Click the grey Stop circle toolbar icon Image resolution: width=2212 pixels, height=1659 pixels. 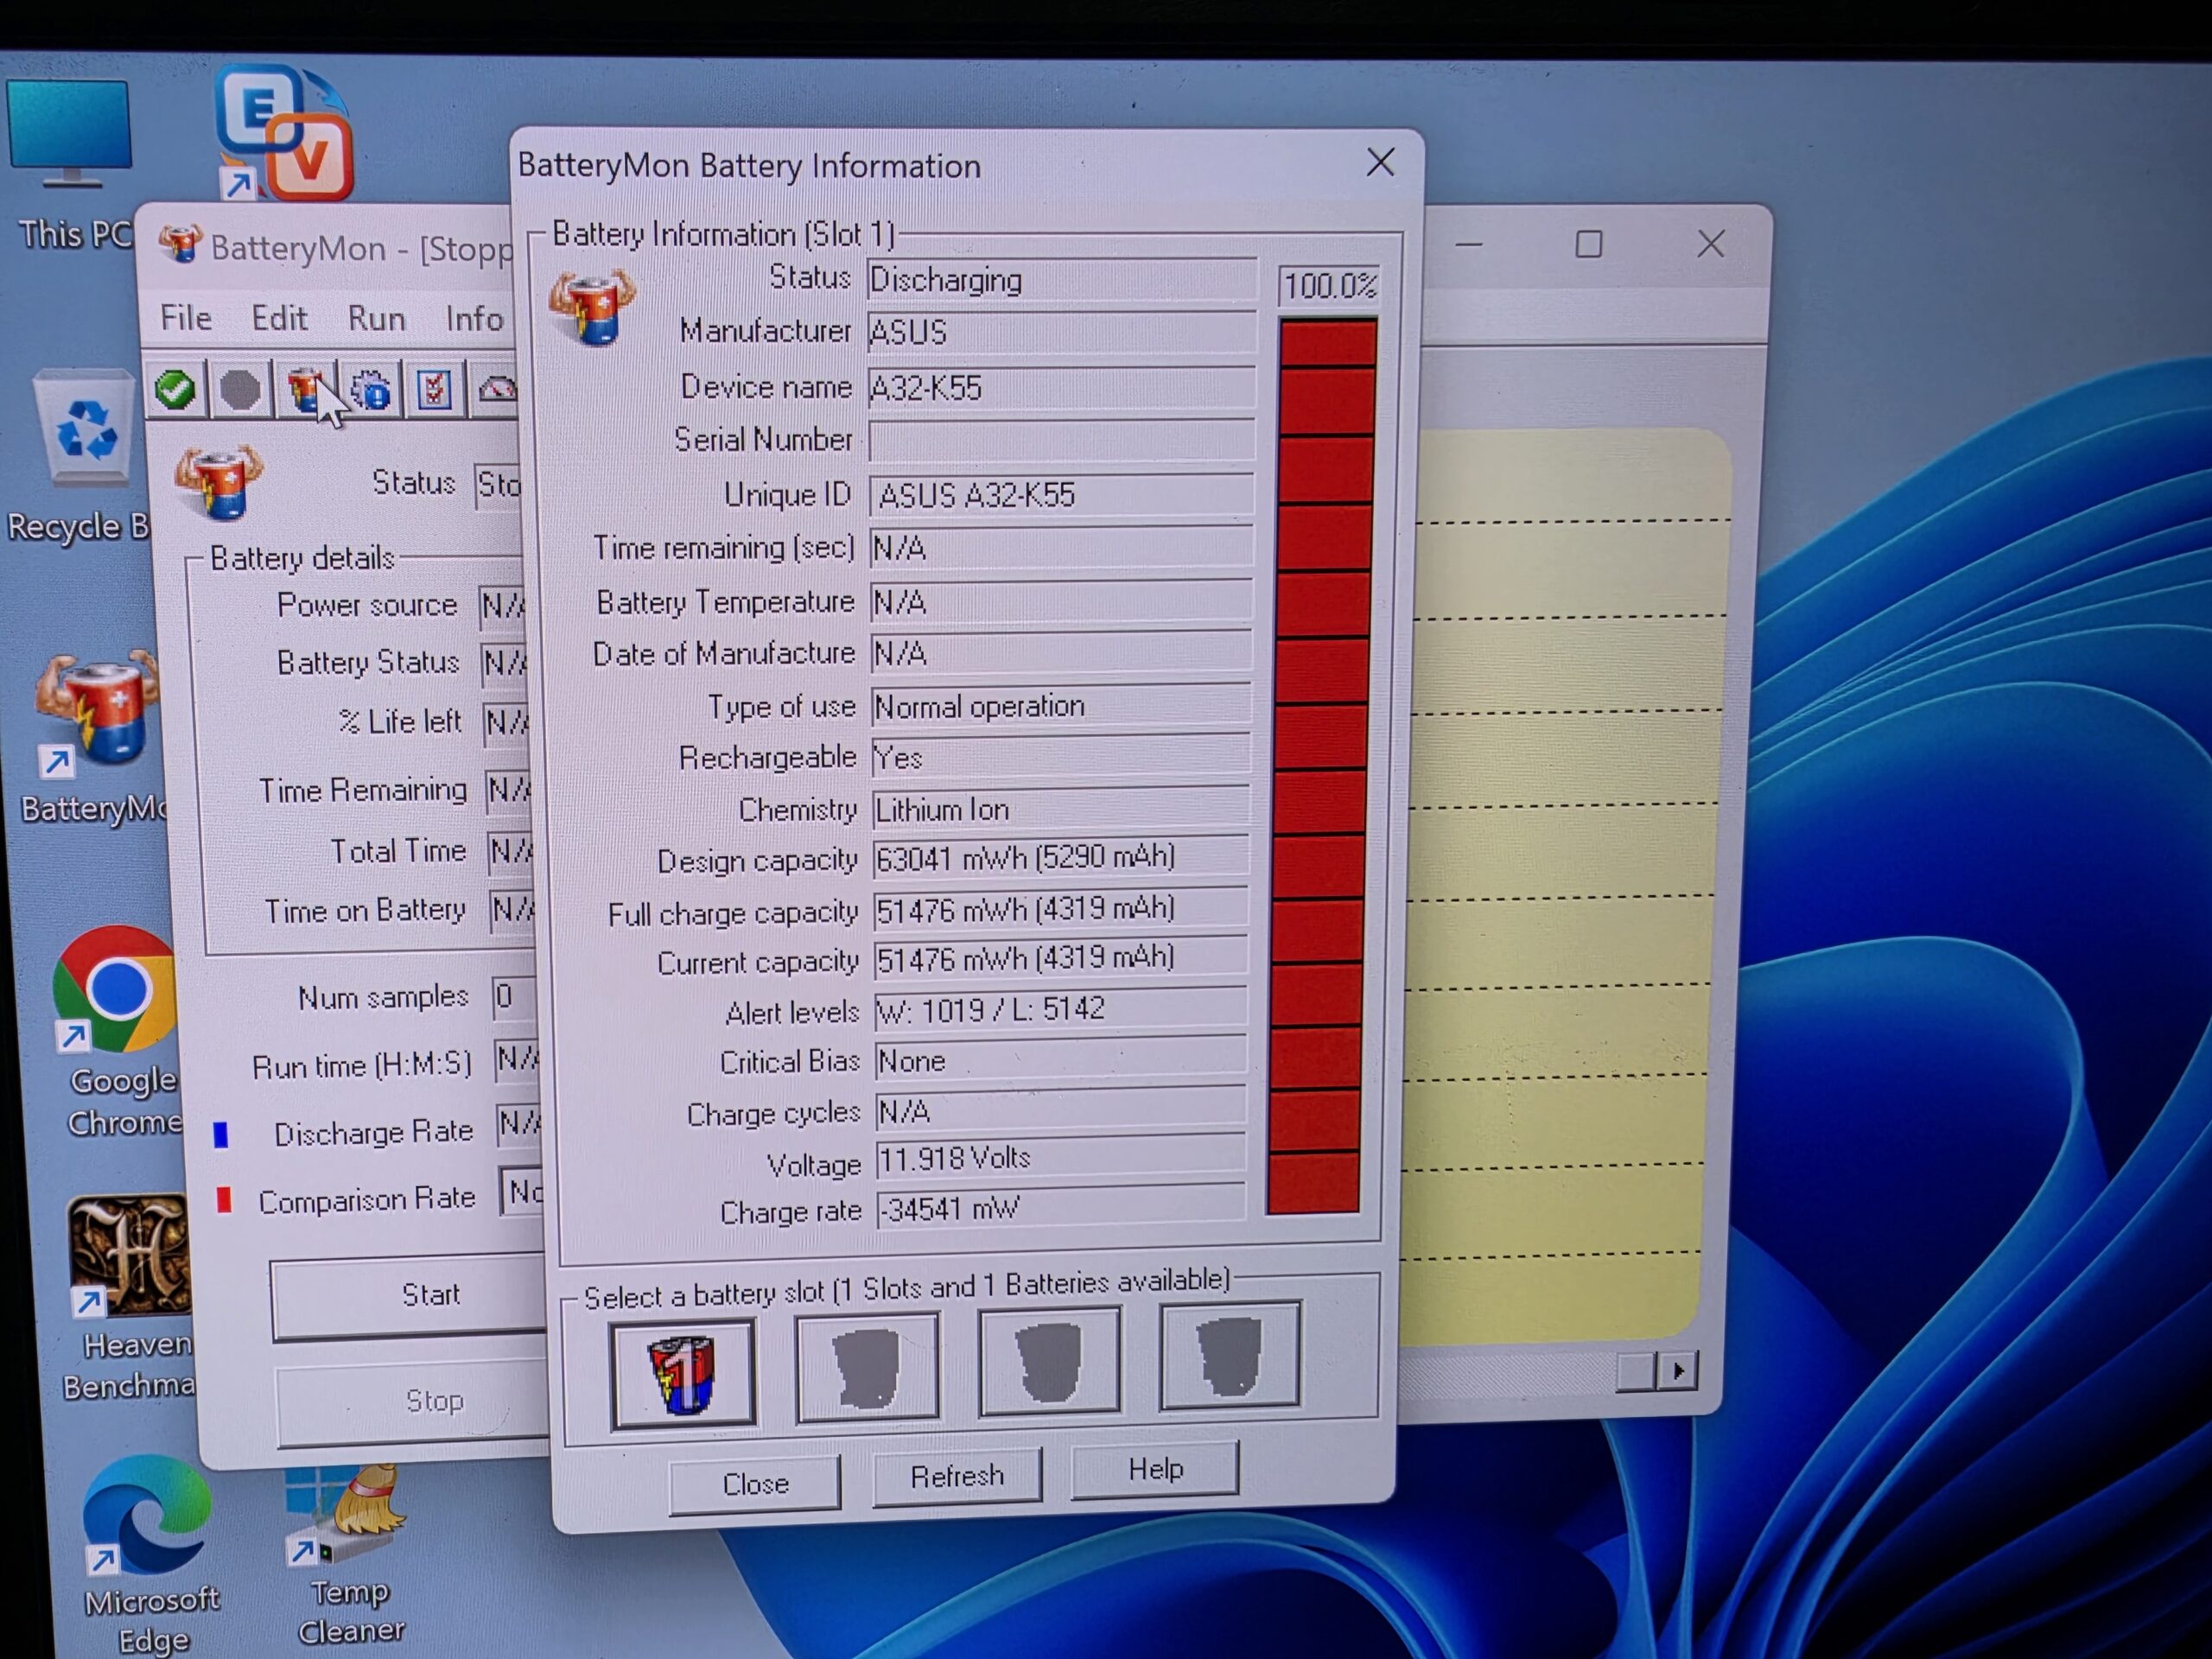[240, 388]
